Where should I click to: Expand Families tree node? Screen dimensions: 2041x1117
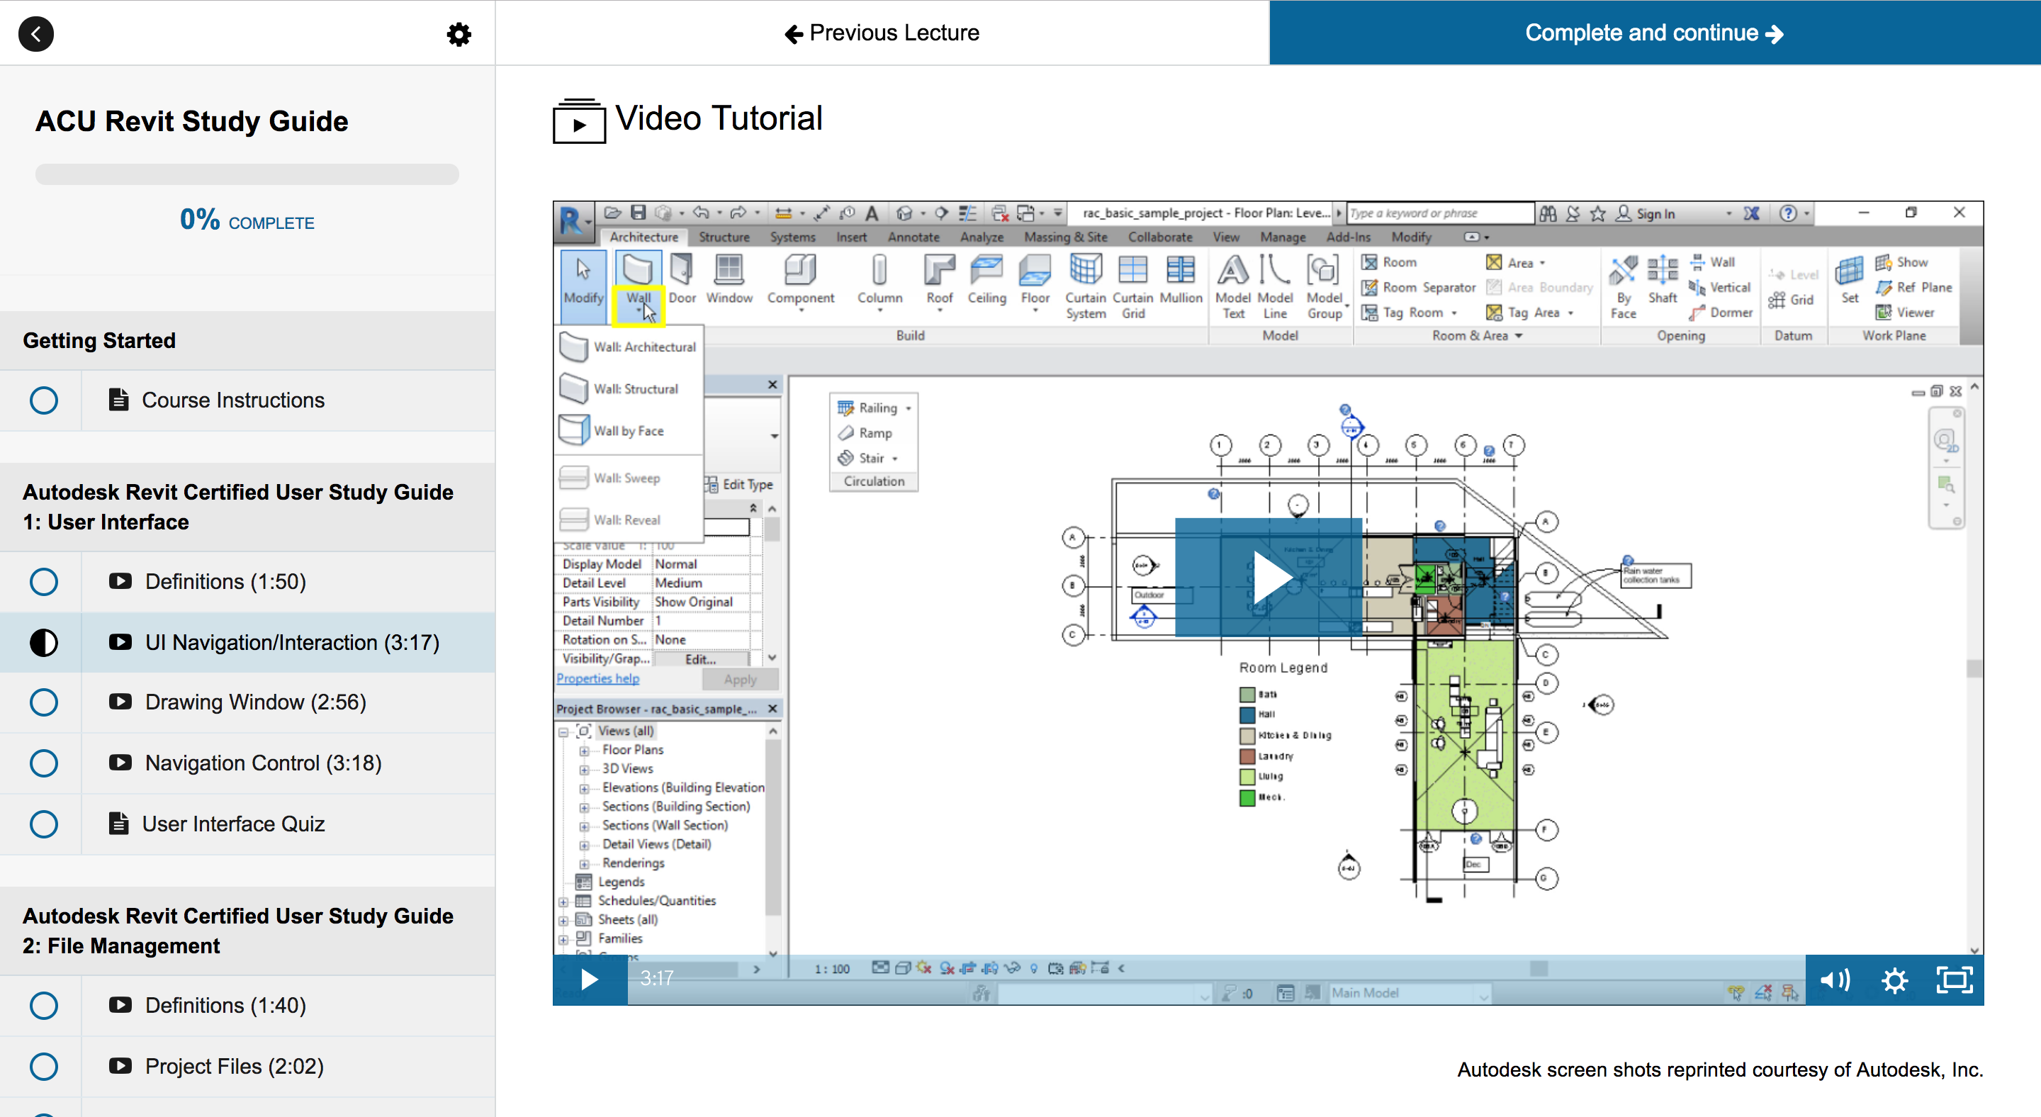tap(563, 940)
